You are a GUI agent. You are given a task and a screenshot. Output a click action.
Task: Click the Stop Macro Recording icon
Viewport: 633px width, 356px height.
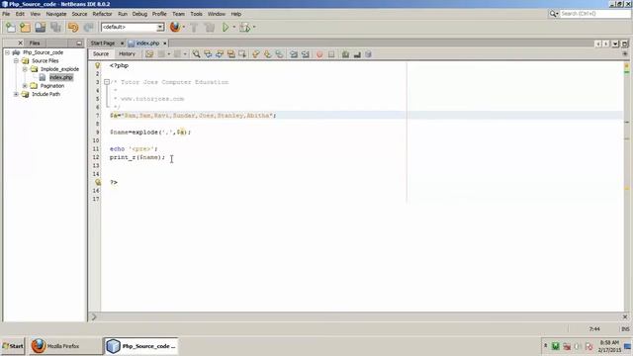coord(331,54)
